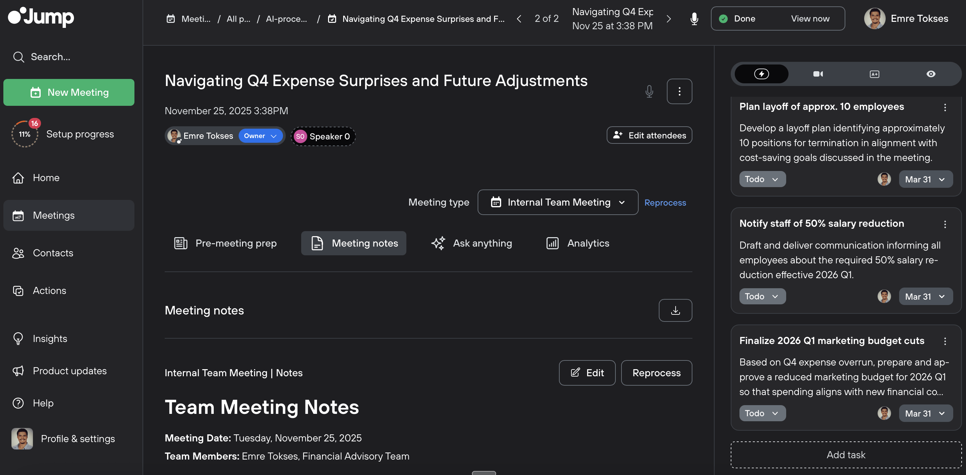
Task: Open Todo status dropdown on salary reduction task
Action: [762, 297]
